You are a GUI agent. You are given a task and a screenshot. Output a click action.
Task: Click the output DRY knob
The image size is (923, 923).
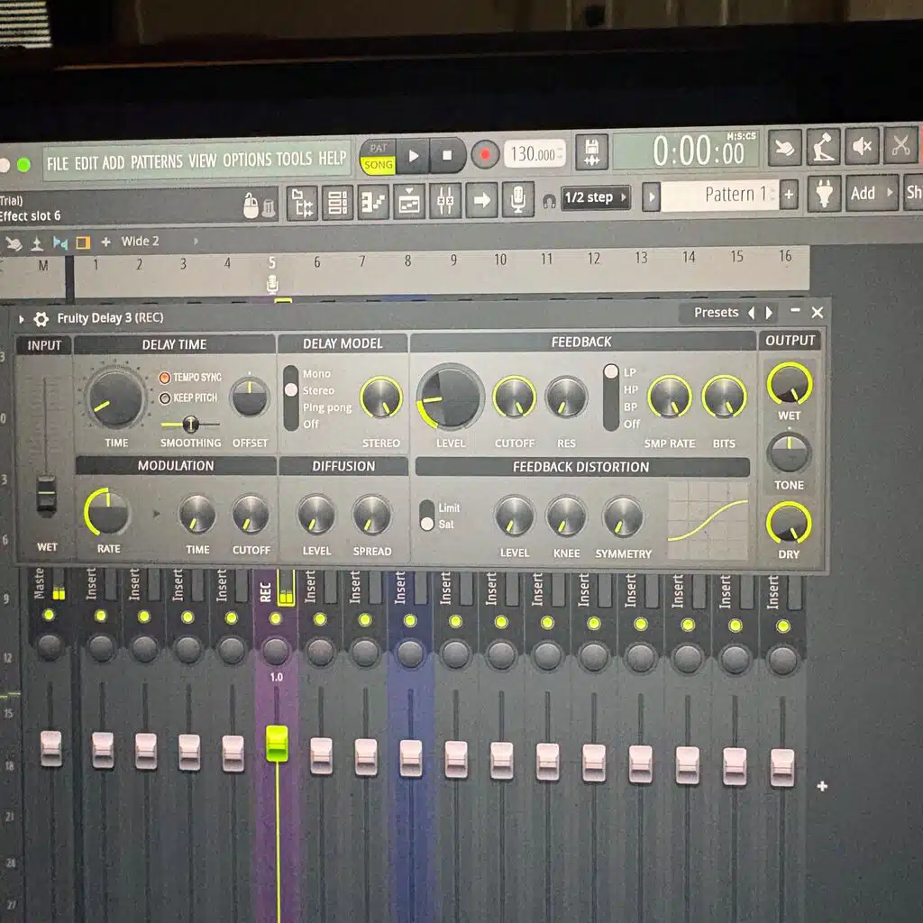coord(788,523)
